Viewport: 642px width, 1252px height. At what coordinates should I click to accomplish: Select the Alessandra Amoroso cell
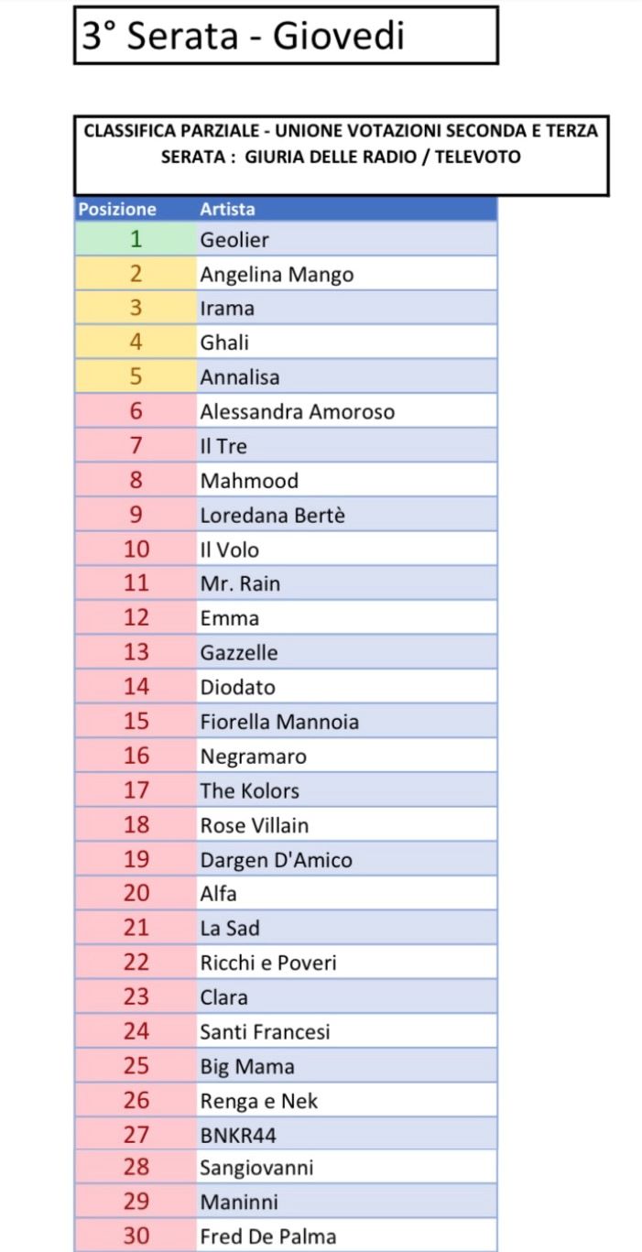click(346, 411)
